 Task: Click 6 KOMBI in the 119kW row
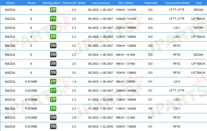[x=31, y=109]
